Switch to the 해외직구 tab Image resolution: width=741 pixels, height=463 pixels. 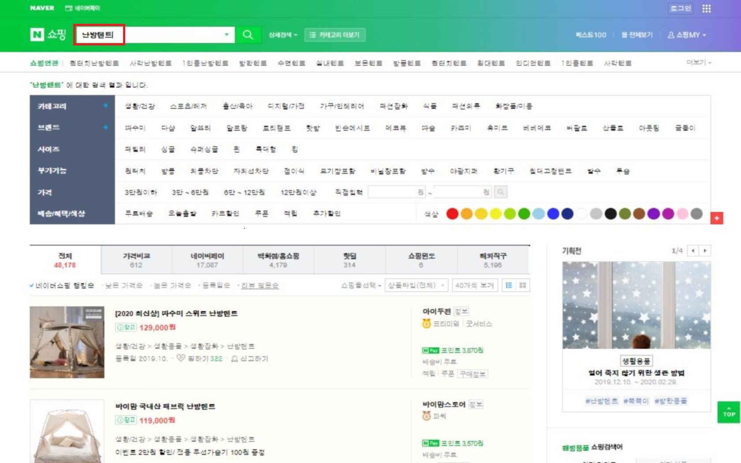493,260
